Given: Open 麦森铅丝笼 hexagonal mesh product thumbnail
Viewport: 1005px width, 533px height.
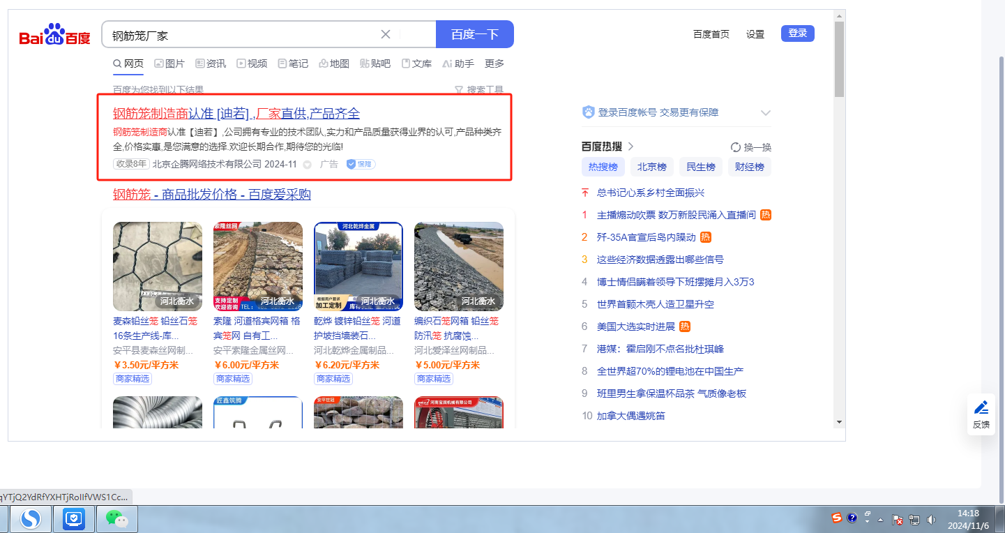Looking at the screenshot, I should [x=158, y=266].
